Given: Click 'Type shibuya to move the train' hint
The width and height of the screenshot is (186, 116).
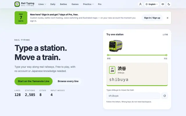Looking at the screenshot, I should [x=120, y=90].
